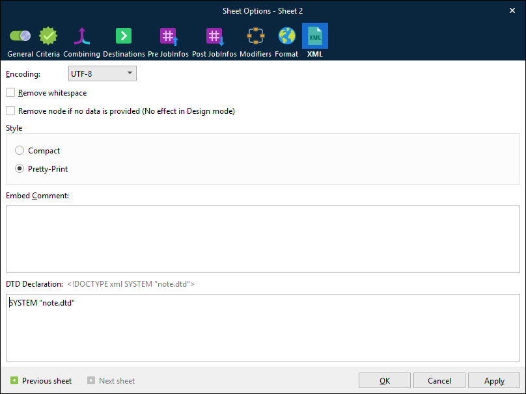Switch to the Combining tab label

82,54
